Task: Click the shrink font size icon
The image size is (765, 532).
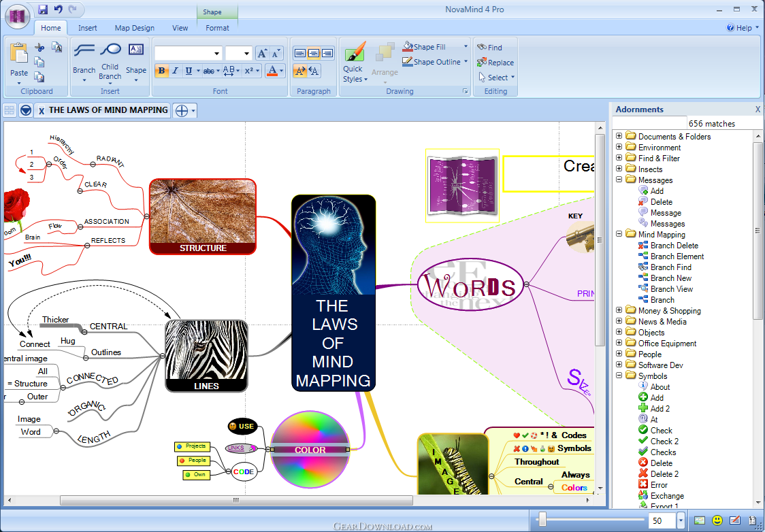Action: click(276, 53)
